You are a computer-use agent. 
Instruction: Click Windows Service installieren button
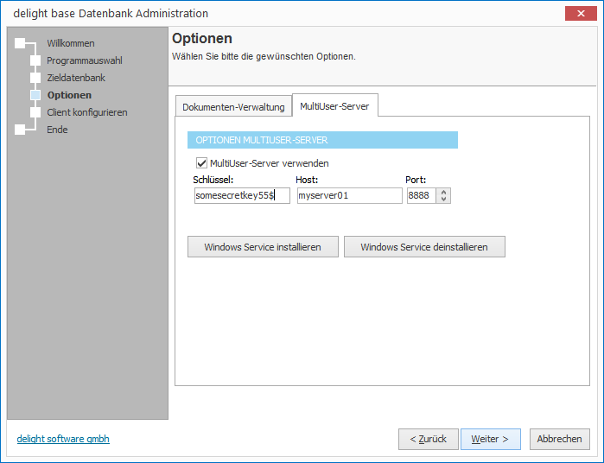tap(263, 247)
